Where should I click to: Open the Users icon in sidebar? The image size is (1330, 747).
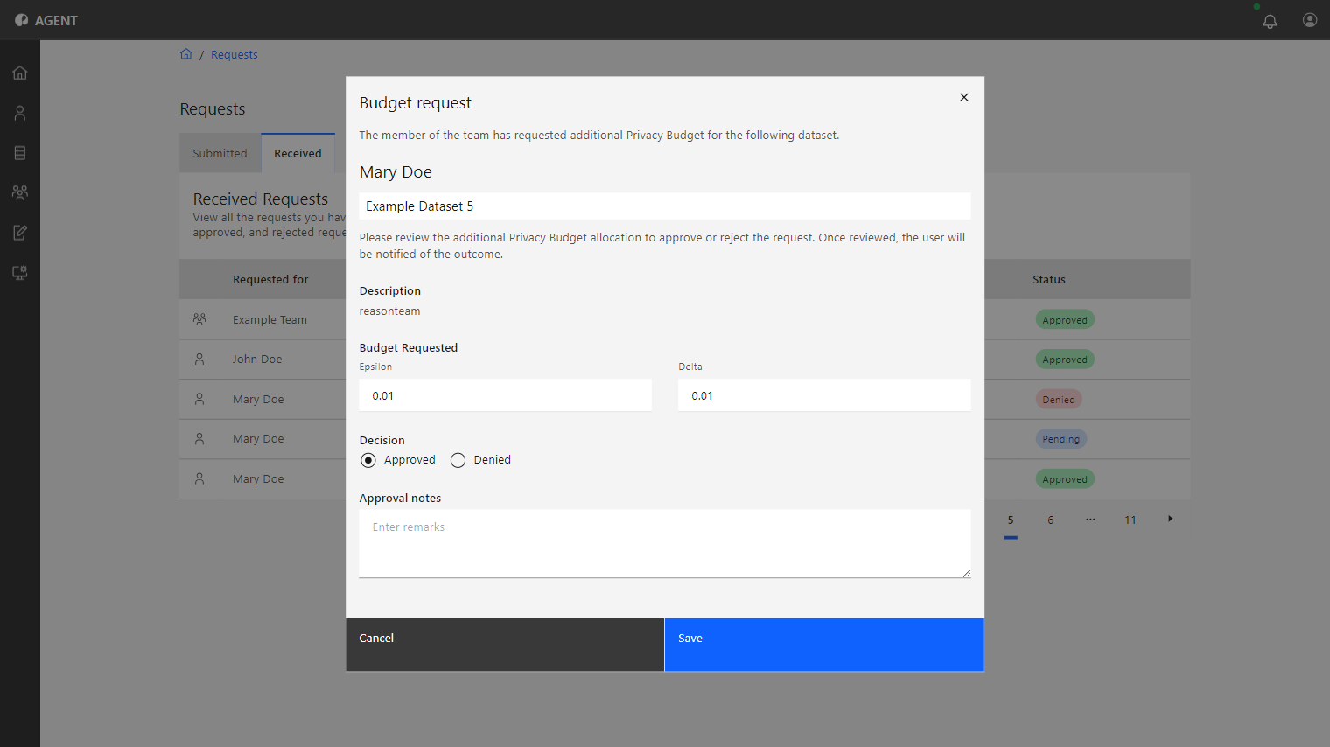pos(20,113)
